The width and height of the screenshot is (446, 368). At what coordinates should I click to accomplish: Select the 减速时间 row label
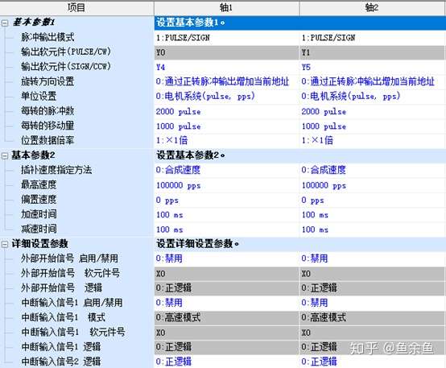39,229
